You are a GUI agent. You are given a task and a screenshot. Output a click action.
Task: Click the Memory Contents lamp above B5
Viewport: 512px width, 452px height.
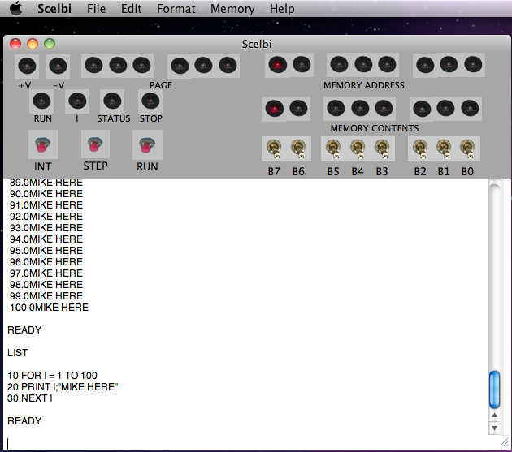point(336,109)
